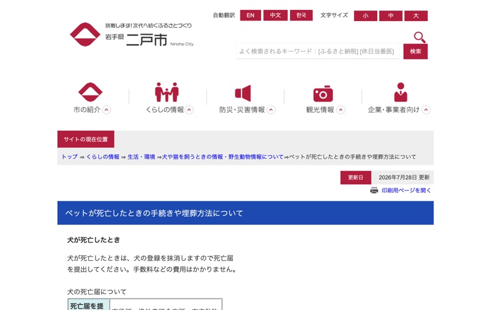
Task: Set text size to 大
Action: point(416,16)
